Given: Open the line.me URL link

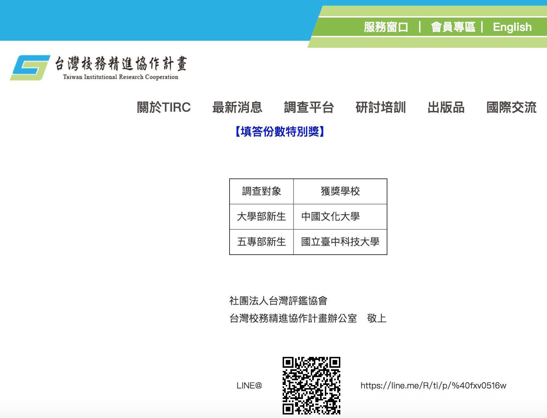Looking at the screenshot, I should coord(433,386).
